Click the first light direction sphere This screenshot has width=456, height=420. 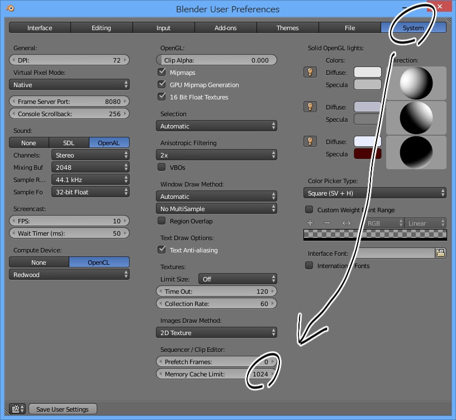416,83
